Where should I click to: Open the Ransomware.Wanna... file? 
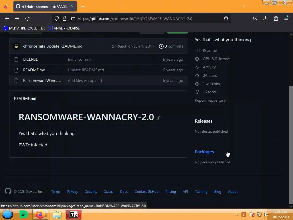[42, 80]
